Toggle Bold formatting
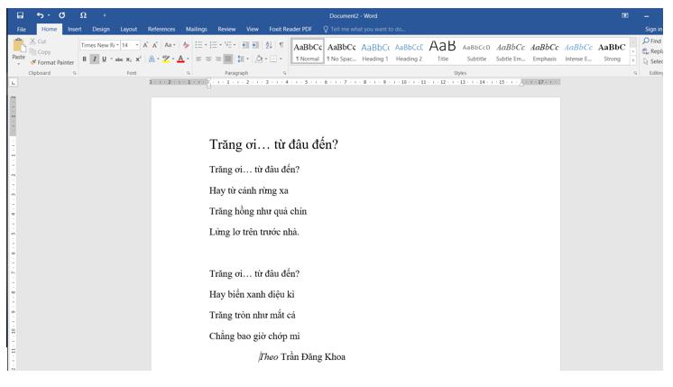673x387 pixels. [85, 60]
